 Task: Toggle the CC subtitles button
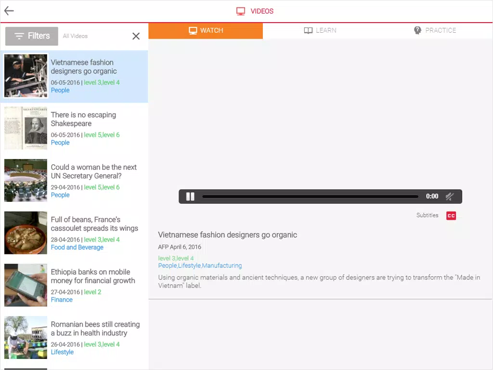click(451, 215)
